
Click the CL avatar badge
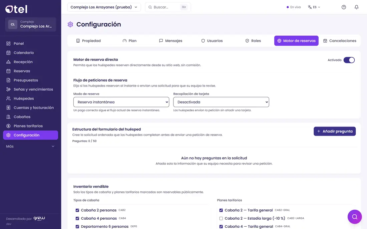(x=13, y=24)
